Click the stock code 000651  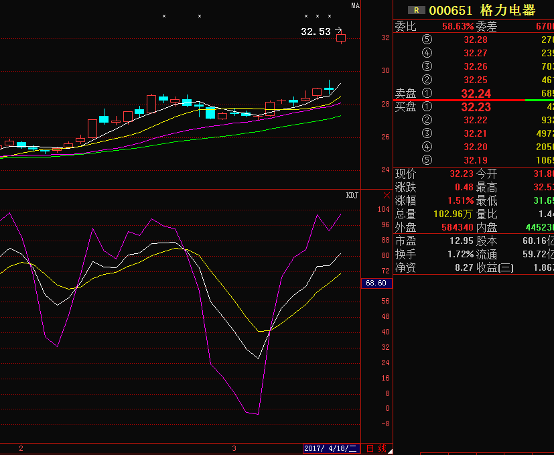(x=451, y=10)
